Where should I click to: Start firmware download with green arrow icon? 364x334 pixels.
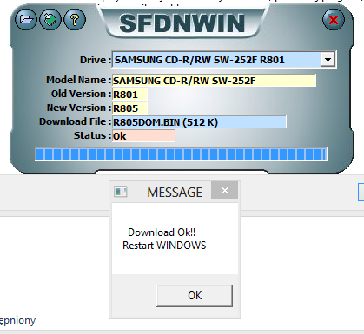point(50,20)
